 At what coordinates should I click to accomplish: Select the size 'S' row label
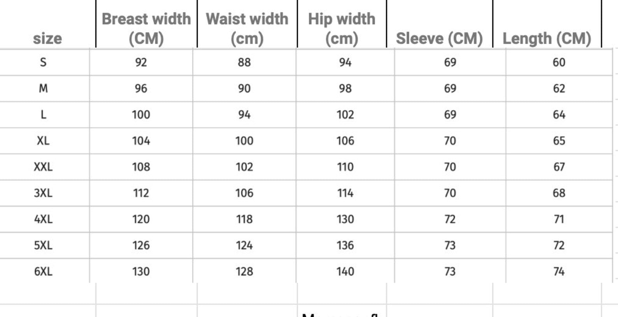[x=43, y=62]
